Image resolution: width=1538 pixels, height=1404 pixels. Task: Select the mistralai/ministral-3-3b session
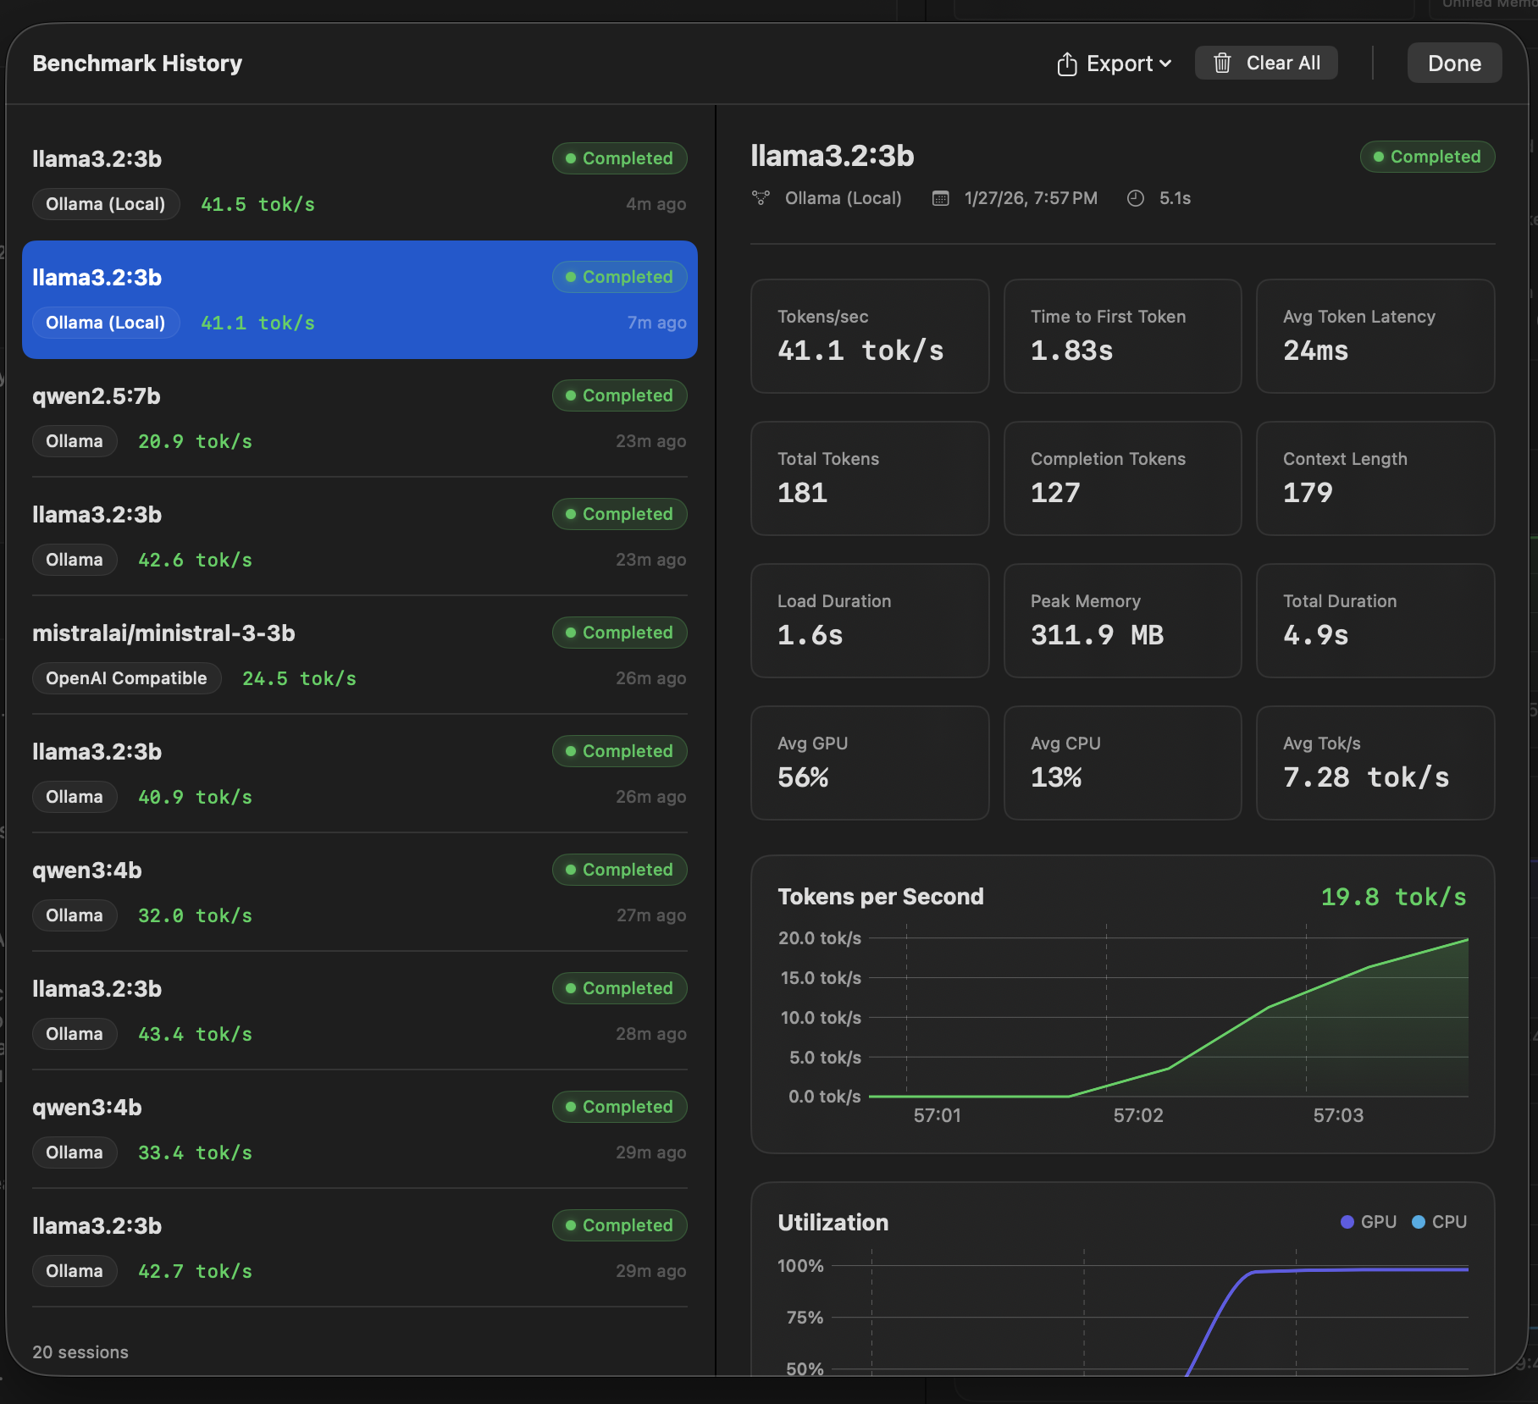pos(359,655)
